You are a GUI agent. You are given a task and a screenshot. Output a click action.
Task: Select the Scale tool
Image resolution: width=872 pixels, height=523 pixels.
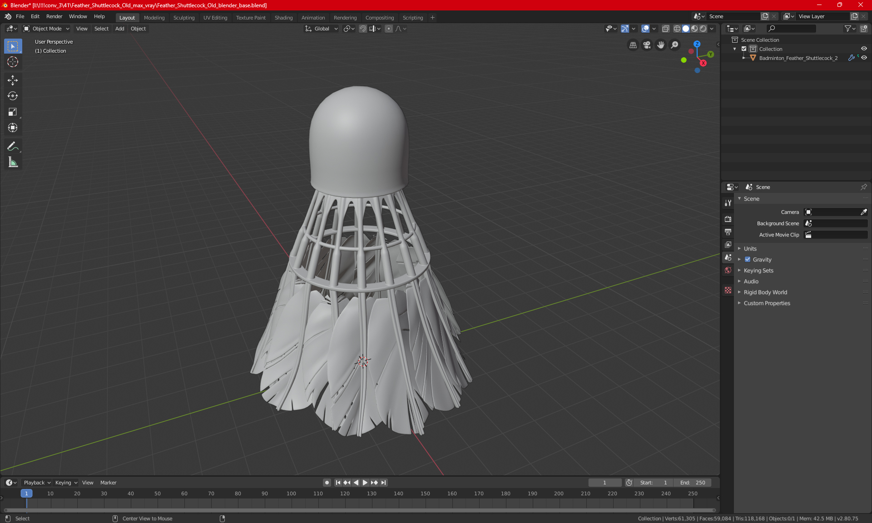tap(13, 112)
